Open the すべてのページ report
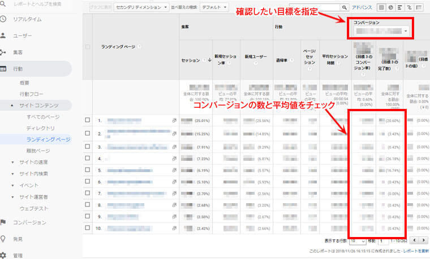This screenshot has width=430, height=259. [43, 117]
